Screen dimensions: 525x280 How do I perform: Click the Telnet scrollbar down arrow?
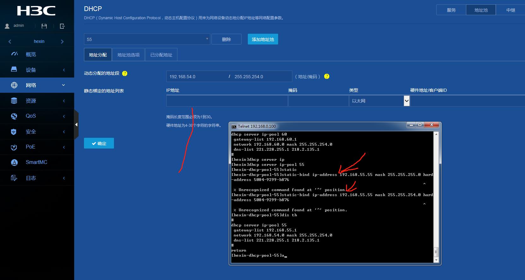pos(436,260)
